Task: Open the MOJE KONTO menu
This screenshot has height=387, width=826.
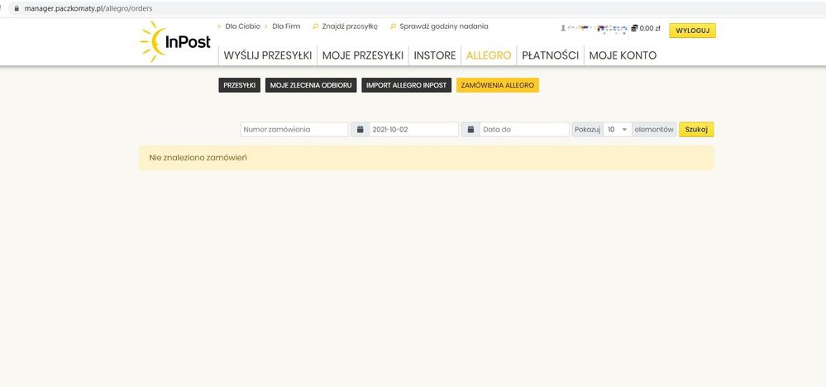Action: coord(623,55)
